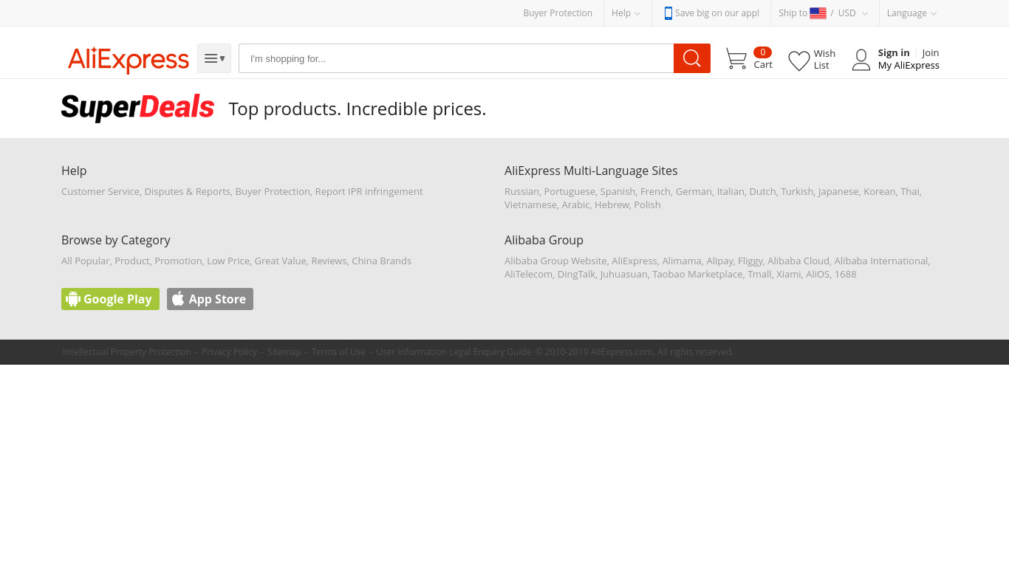Switch to Spanish language site

click(x=618, y=191)
